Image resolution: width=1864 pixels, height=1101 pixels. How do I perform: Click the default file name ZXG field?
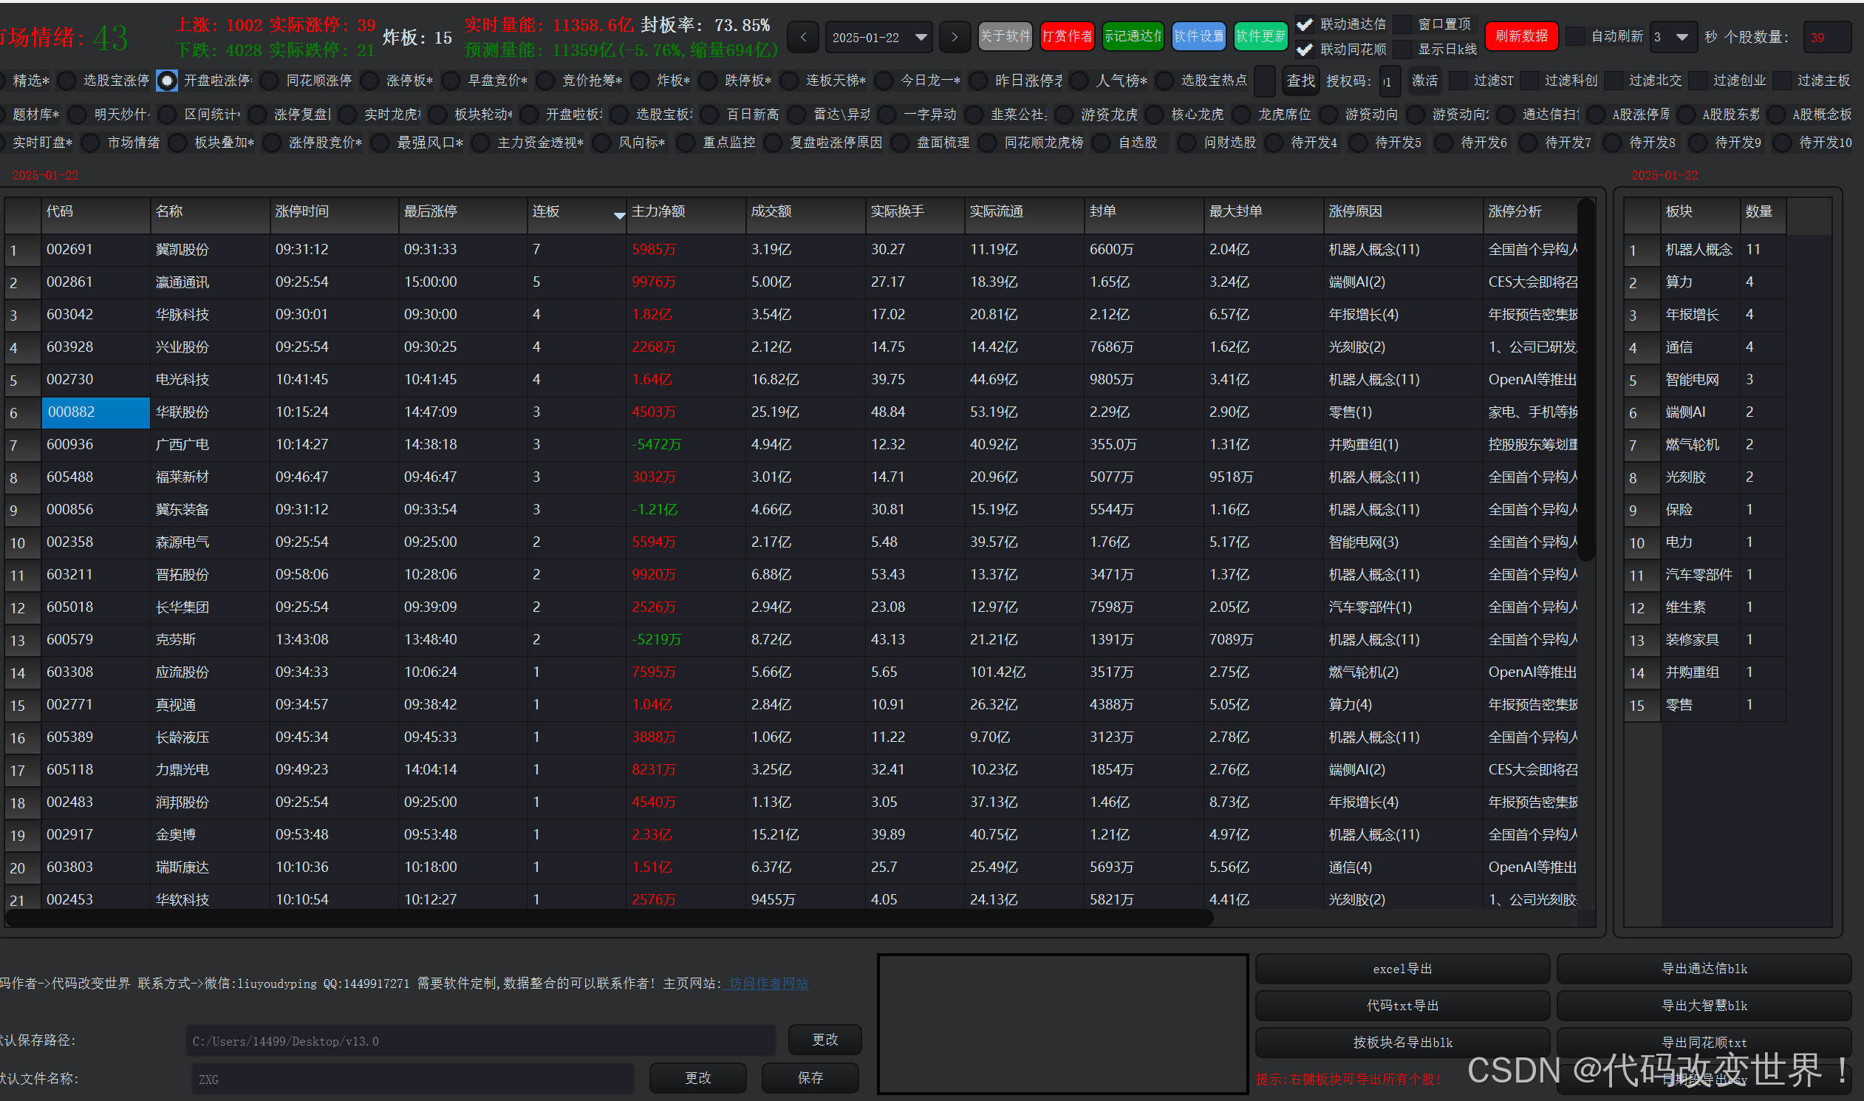[x=412, y=1079]
